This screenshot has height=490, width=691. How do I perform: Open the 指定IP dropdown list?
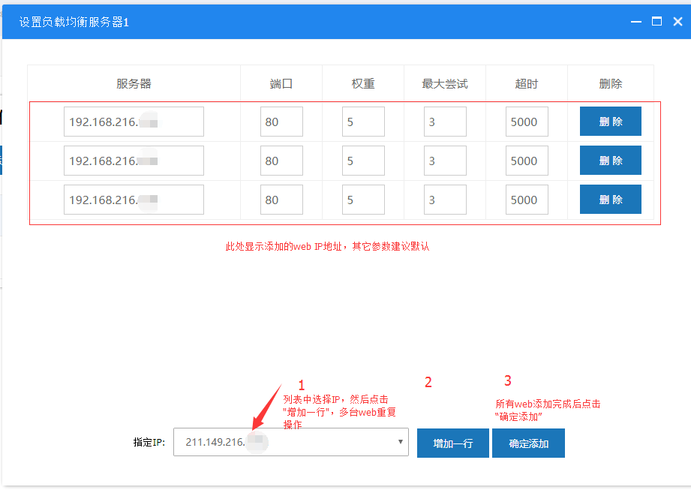click(290, 443)
